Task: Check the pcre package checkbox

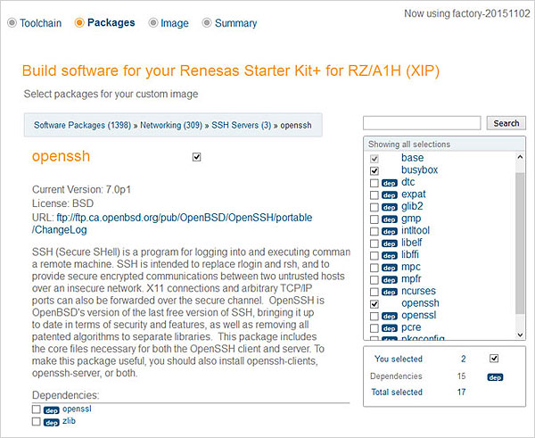Action: click(x=374, y=328)
